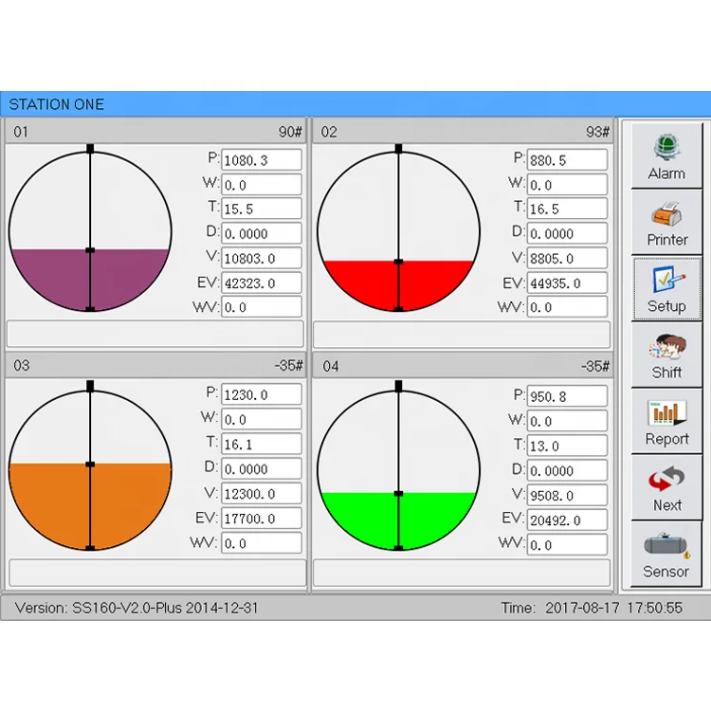Click tank 04 empty message bar
Image resolution: width=711 pixels, height=711 pixels.
462,573
